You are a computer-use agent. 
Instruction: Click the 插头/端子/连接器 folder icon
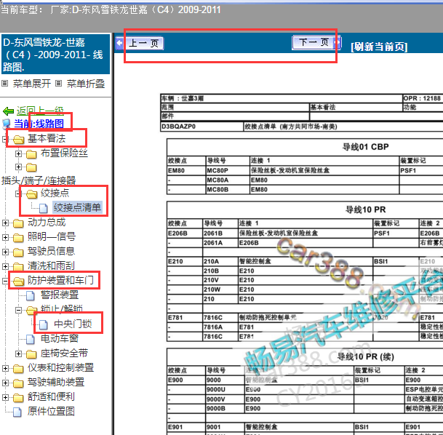[31, 167]
